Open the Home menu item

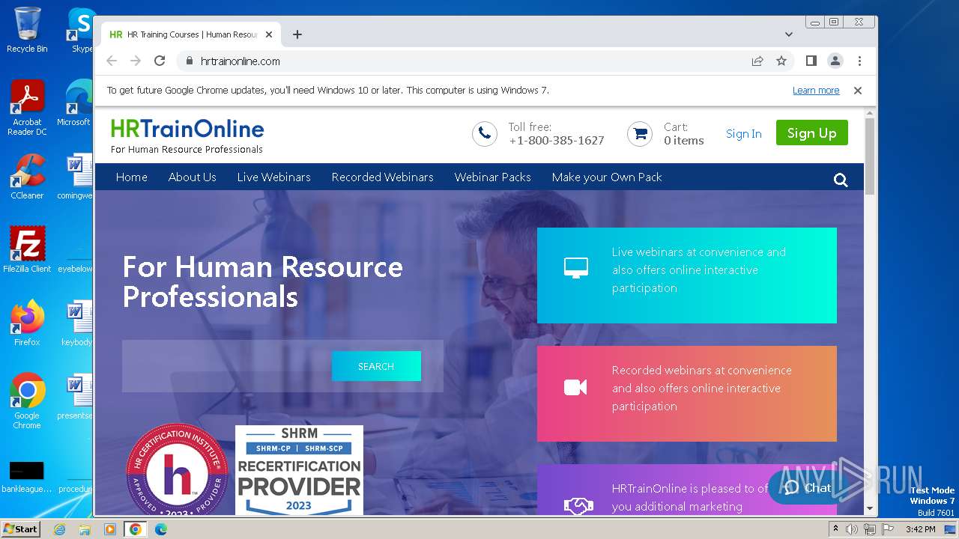coord(132,177)
